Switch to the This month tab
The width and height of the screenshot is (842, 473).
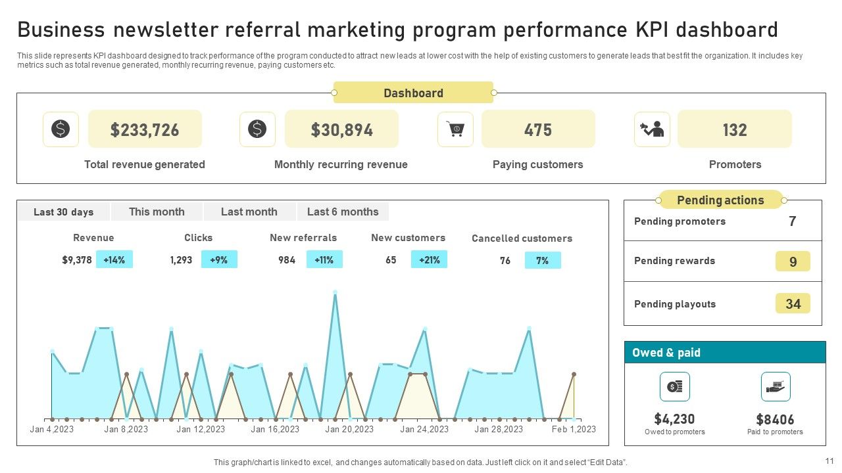point(157,212)
